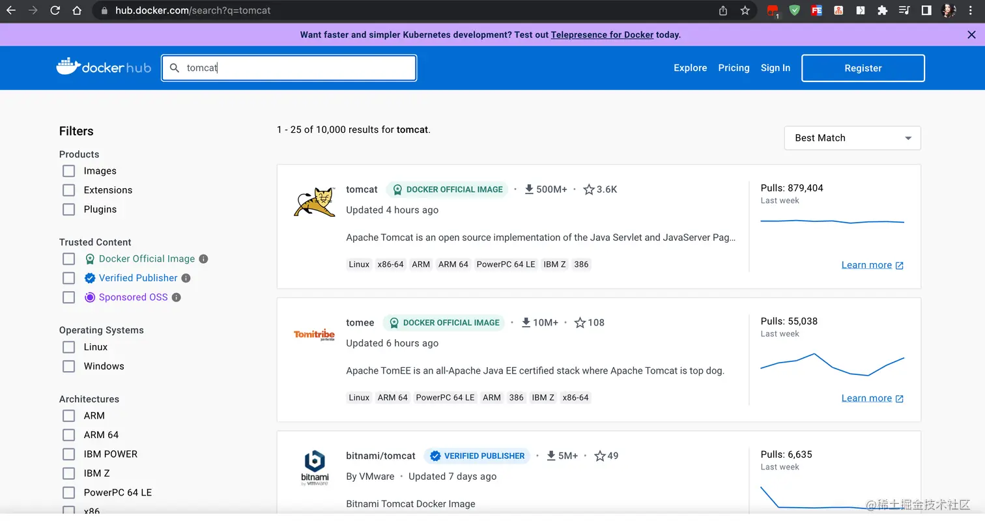Open the browser extensions puzzle icon
The width and height of the screenshot is (985, 526).
pyautogui.click(x=883, y=10)
